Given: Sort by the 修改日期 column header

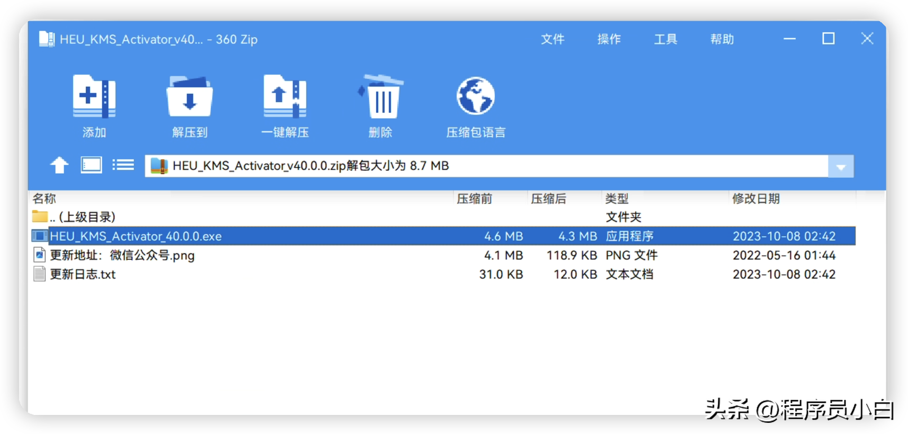Looking at the screenshot, I should click(x=756, y=198).
